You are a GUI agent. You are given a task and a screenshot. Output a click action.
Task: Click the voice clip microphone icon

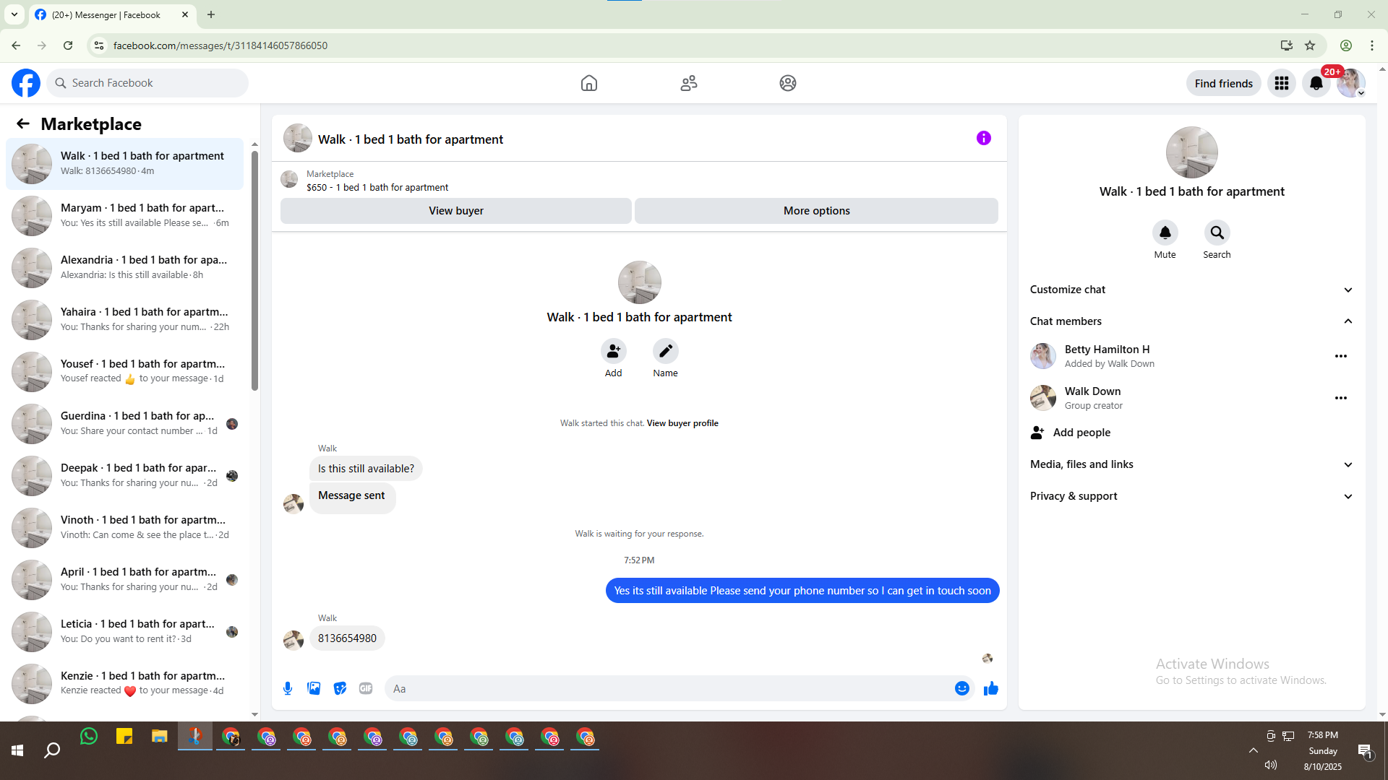(288, 688)
